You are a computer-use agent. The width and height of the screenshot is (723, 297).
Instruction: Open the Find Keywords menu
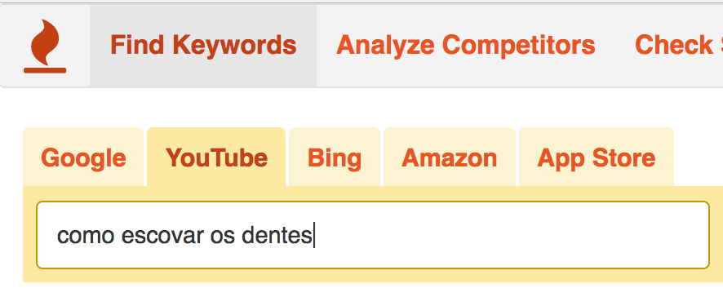[x=203, y=45]
